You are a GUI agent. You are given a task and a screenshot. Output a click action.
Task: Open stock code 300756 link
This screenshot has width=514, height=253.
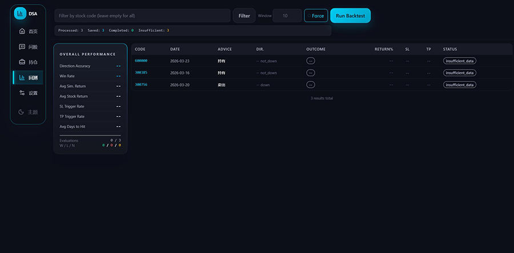pyautogui.click(x=141, y=85)
